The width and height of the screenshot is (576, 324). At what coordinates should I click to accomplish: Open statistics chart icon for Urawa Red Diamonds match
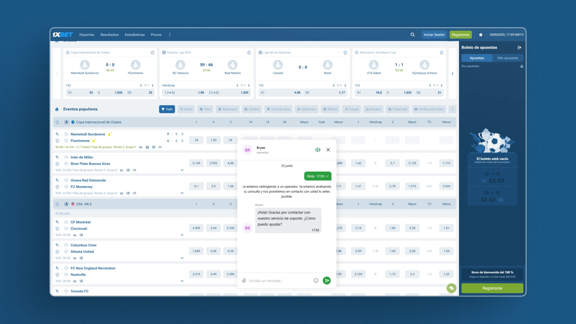(x=121, y=193)
